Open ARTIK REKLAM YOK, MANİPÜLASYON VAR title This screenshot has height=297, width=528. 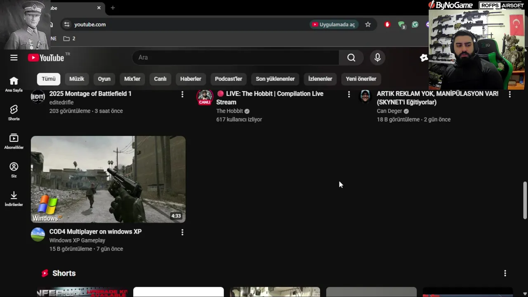[437, 98]
